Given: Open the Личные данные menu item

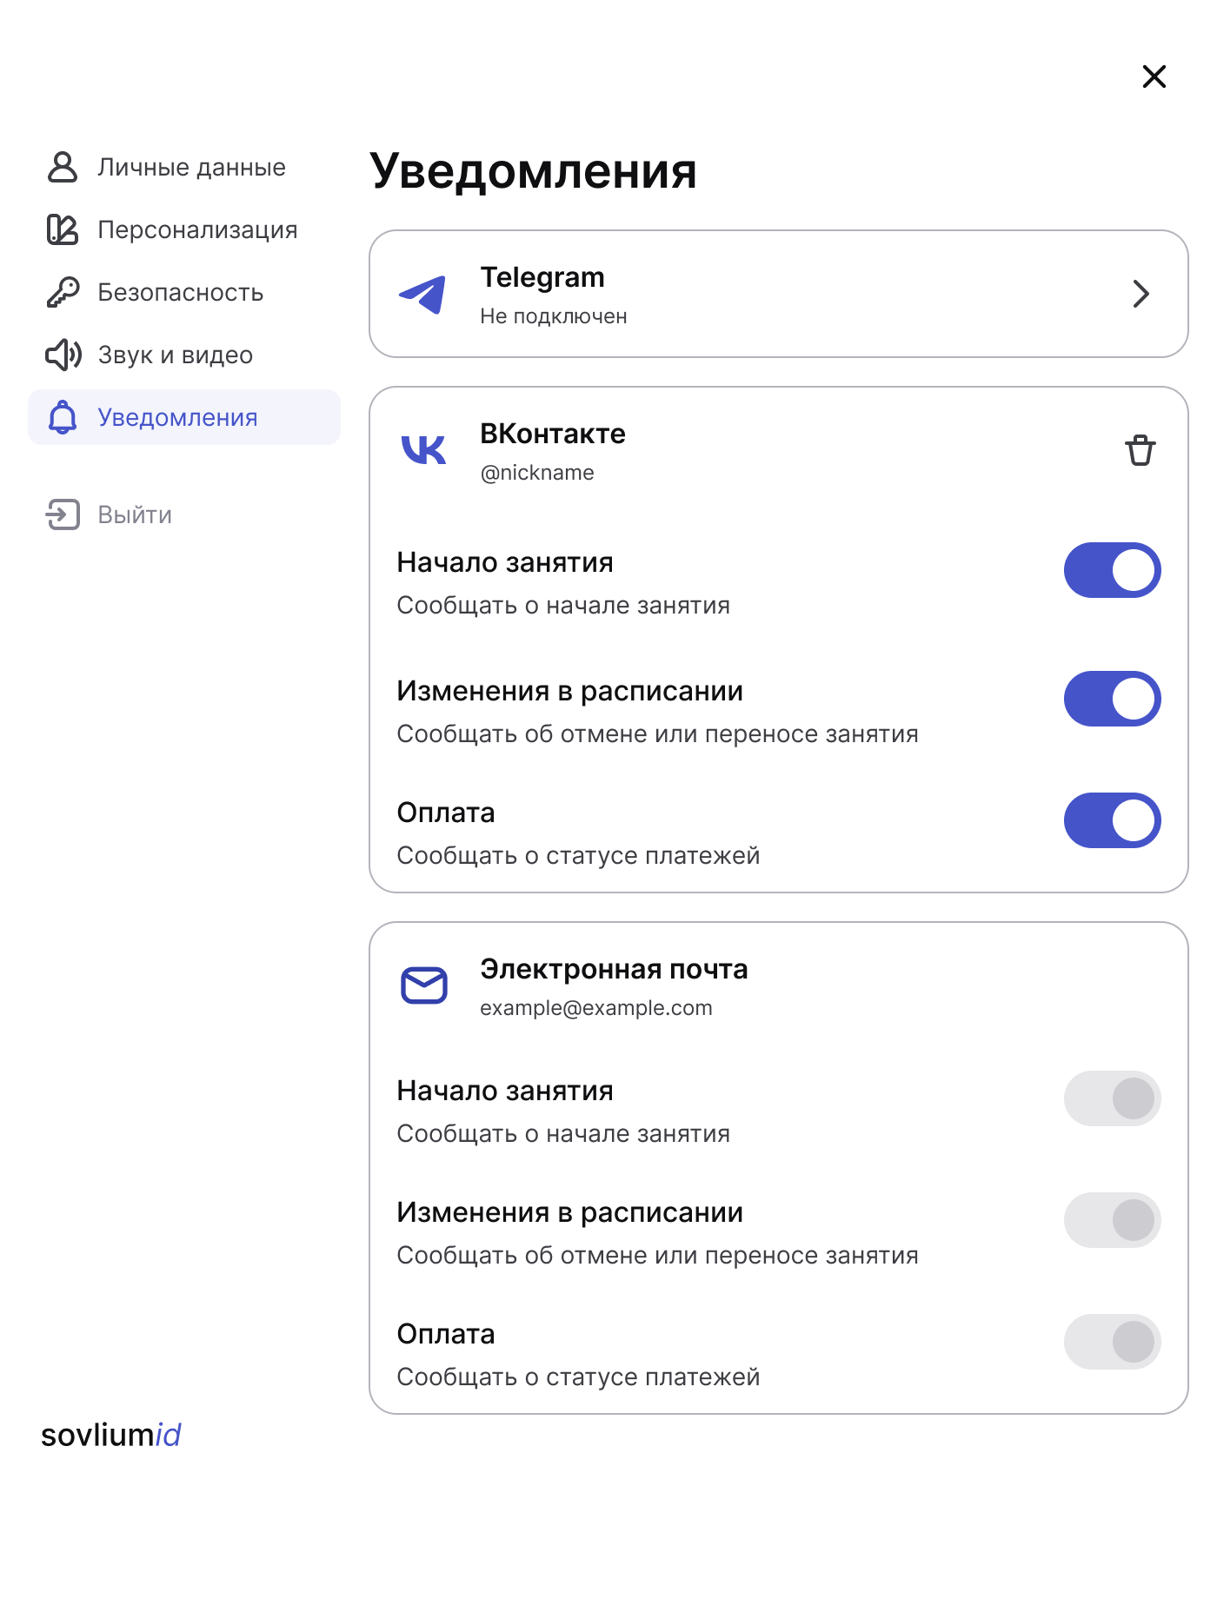Looking at the screenshot, I should tap(191, 168).
